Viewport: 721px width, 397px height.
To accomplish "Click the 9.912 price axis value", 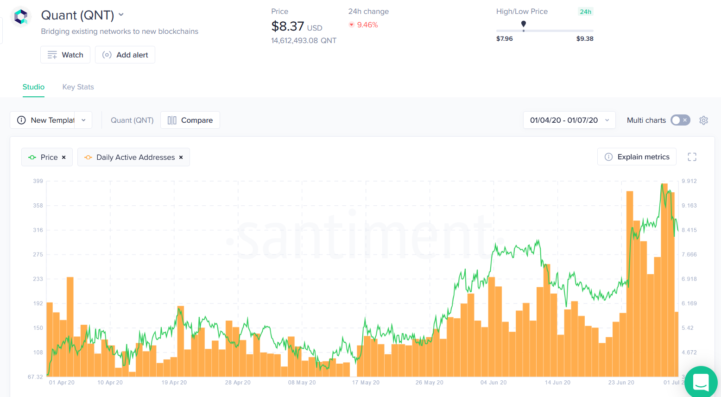I will (x=689, y=181).
